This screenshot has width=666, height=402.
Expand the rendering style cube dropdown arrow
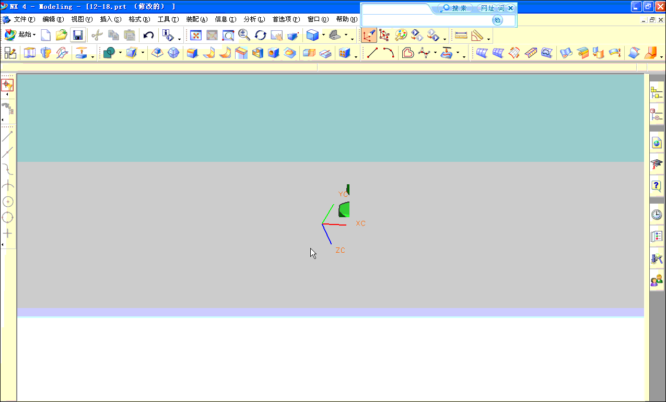tap(324, 35)
